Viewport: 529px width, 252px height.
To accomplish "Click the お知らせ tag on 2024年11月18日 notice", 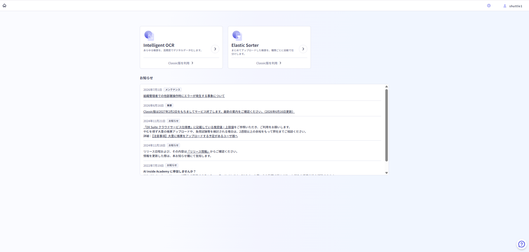I will 174,145.
